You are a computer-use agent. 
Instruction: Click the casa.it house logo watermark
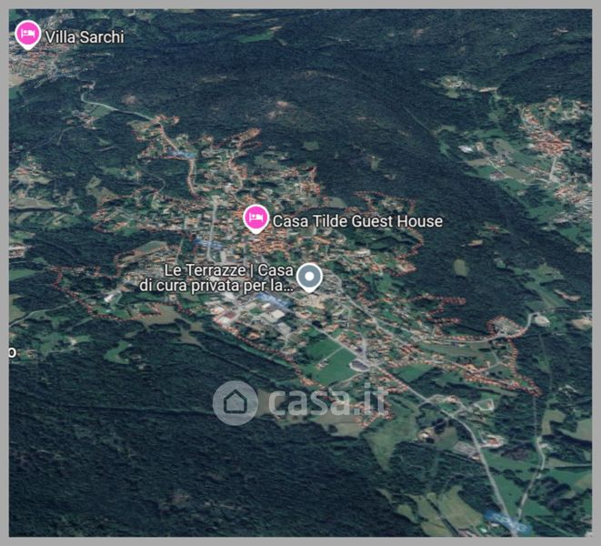pos(235,403)
